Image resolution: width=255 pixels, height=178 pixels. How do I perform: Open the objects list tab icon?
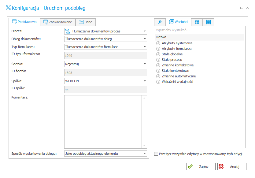point(197,22)
